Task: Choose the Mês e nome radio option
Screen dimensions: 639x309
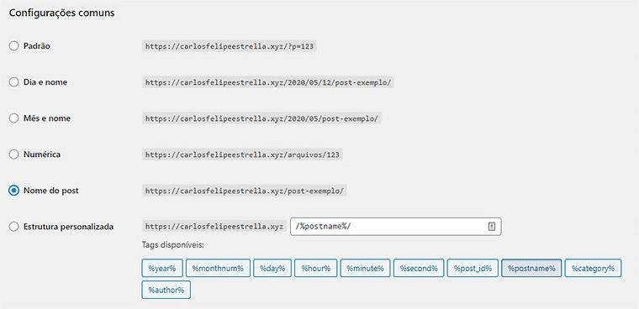Action: [13, 118]
